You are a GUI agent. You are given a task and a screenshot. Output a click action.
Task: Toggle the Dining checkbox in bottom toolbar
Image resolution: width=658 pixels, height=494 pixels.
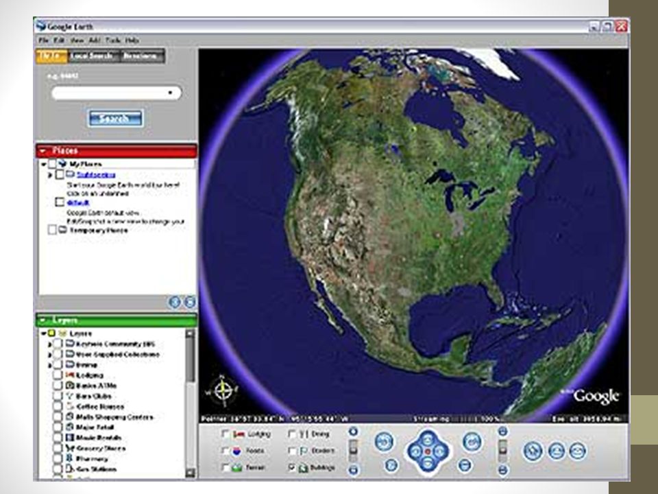click(292, 434)
